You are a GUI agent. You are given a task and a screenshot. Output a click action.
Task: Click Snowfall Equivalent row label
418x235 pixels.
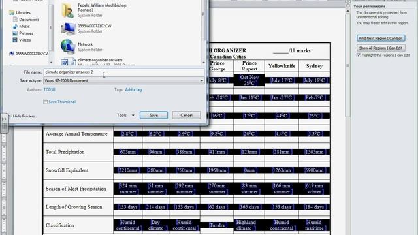pyautogui.click(x=67, y=170)
